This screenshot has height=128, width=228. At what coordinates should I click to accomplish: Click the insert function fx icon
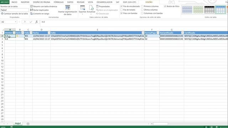click(36, 22)
